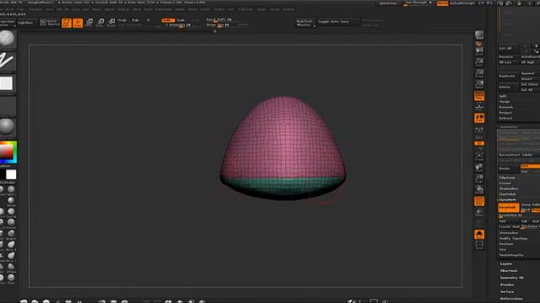This screenshot has height=303, width=540.
Task: Expand the Split subpalette
Action: coord(503,96)
